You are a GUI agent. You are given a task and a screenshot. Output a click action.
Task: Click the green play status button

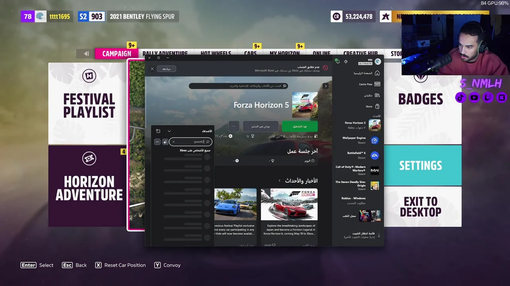tap(300, 126)
